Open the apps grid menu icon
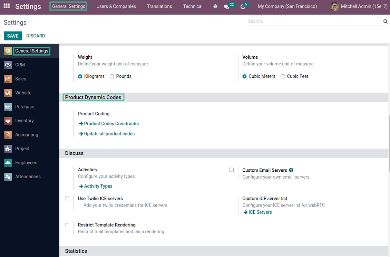Screen dimensions: 390x257 click(7, 6)
